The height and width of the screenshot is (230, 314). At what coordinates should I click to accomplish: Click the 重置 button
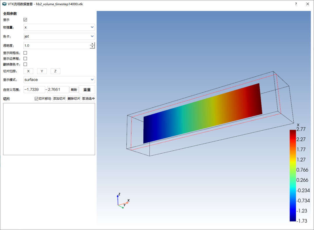pyautogui.click(x=87, y=90)
